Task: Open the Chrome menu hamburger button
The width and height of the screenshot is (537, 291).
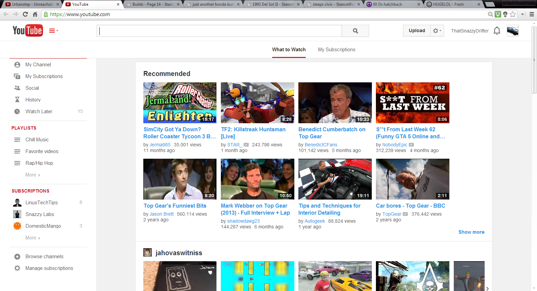Action: [532, 14]
